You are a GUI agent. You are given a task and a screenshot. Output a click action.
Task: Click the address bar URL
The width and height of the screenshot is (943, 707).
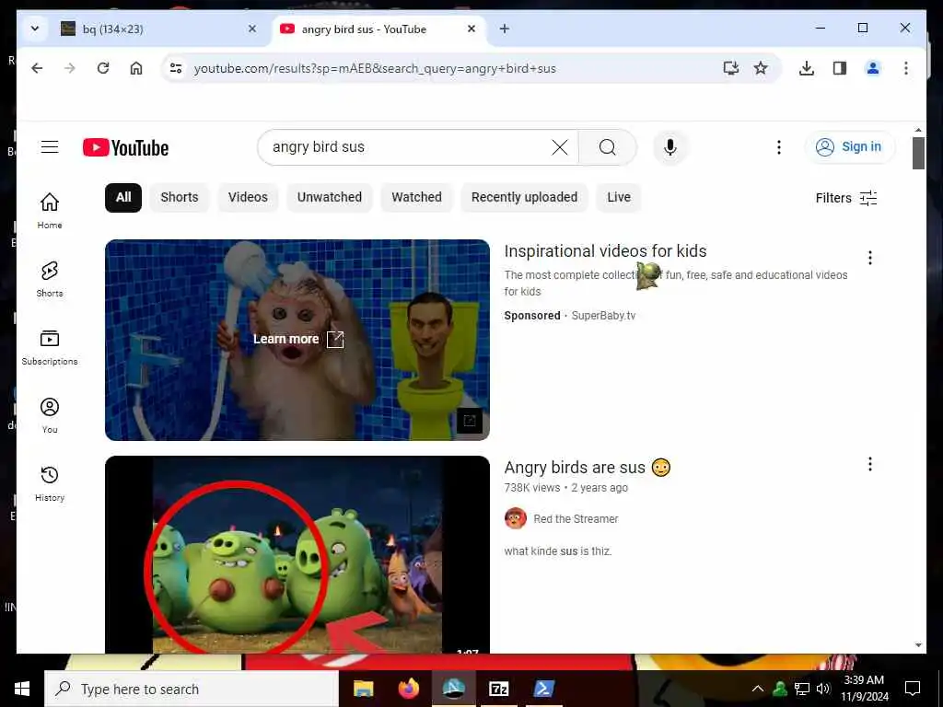click(x=375, y=68)
